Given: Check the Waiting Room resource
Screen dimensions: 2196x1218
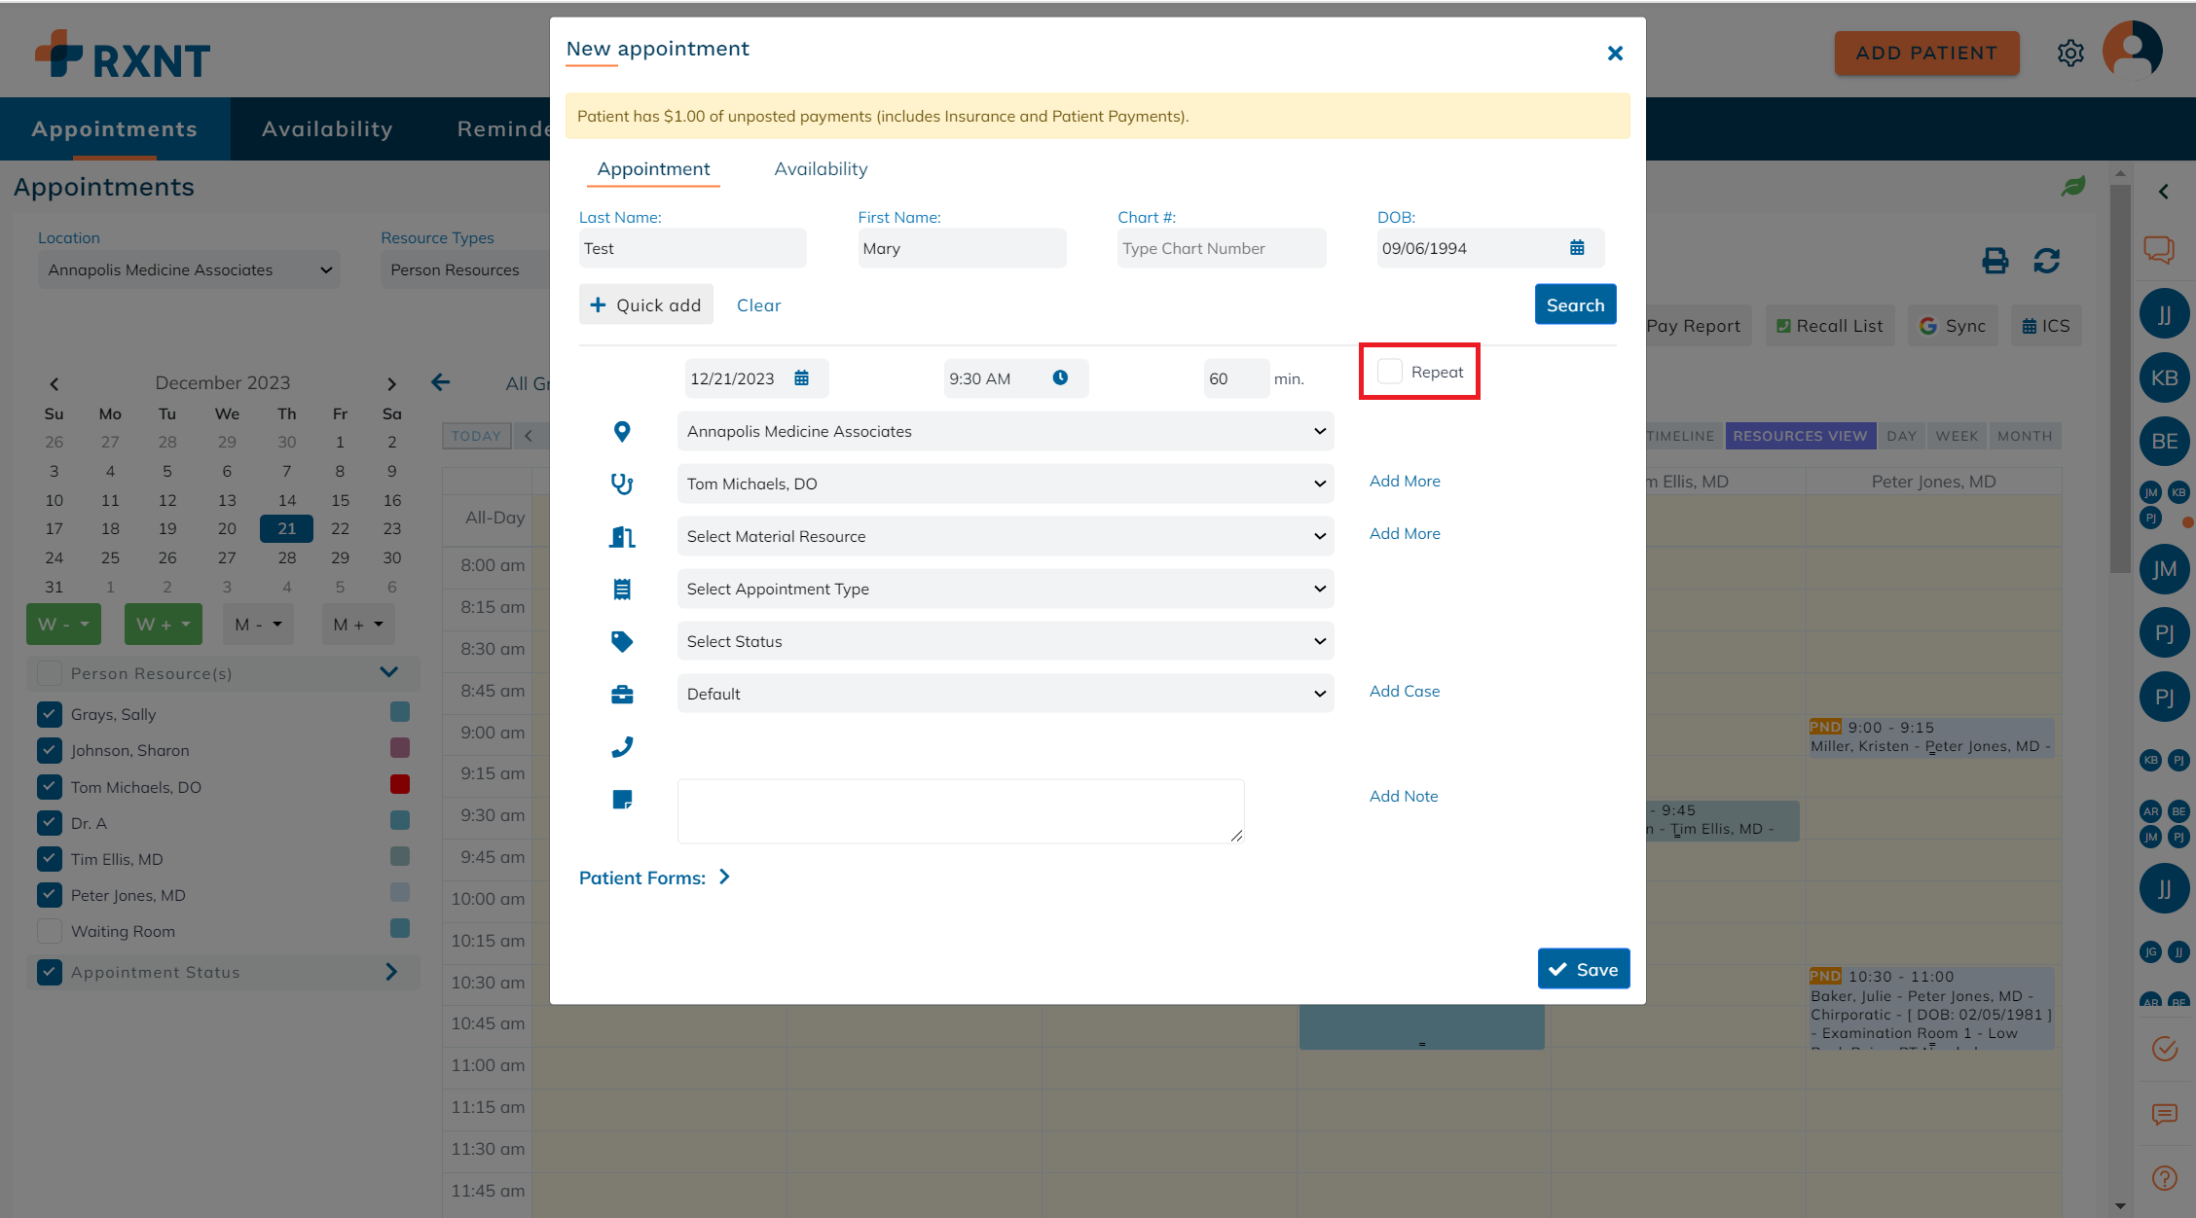Looking at the screenshot, I should [x=50, y=930].
